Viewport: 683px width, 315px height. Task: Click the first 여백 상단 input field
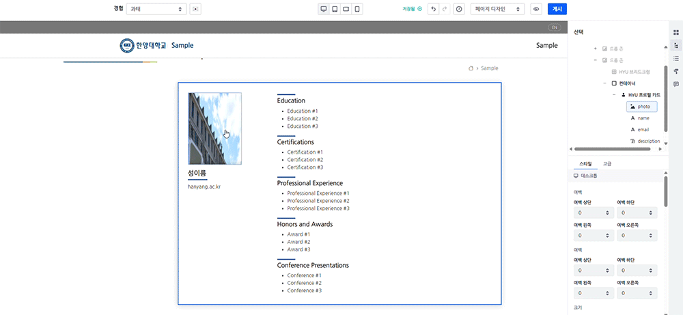591,214
